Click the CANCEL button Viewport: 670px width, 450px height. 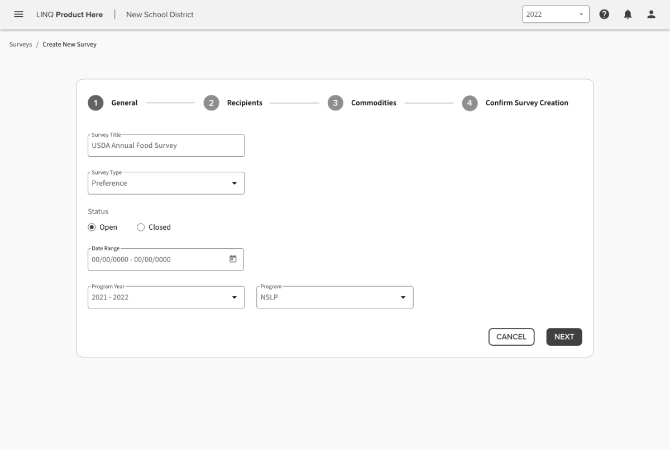pyautogui.click(x=511, y=337)
